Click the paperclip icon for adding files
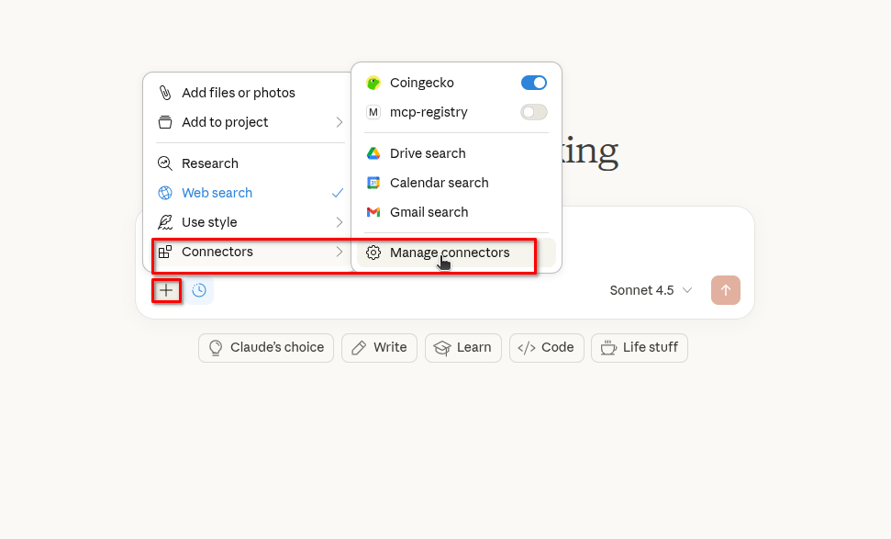Screen dimensions: 891x539 (x=165, y=93)
